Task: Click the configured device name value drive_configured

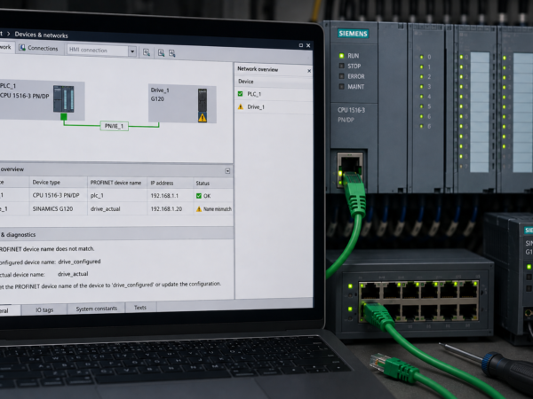Action: 79,262
